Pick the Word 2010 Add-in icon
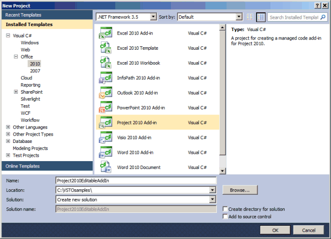This screenshot has width=331, height=239. click(105, 152)
